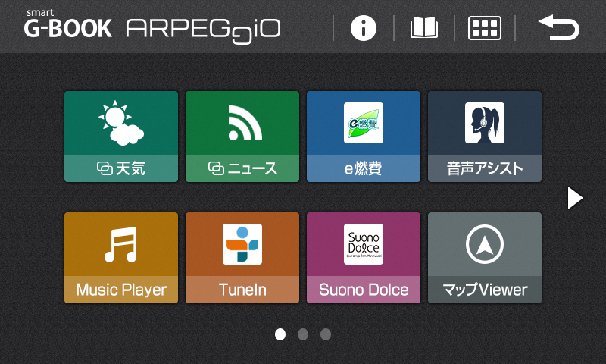This screenshot has height=364, width=606.
Task: Open the manual book icon
Action: [424, 28]
